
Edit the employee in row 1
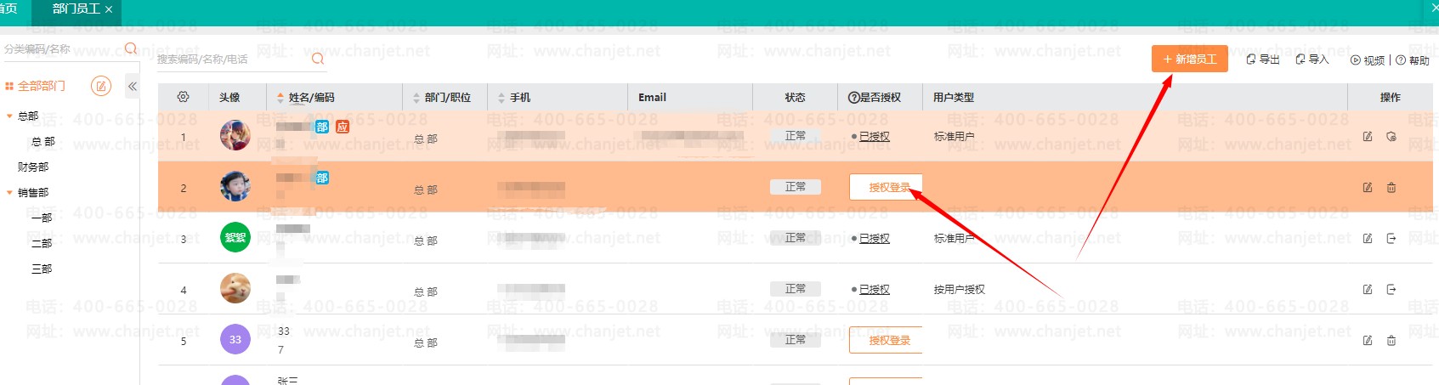[1368, 136]
